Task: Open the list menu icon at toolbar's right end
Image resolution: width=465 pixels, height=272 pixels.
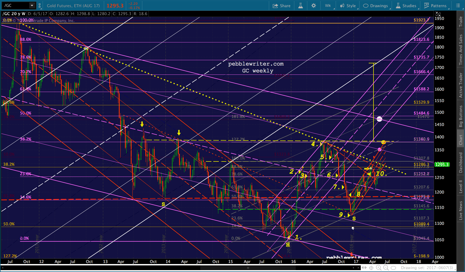Action: pyautogui.click(x=458, y=6)
